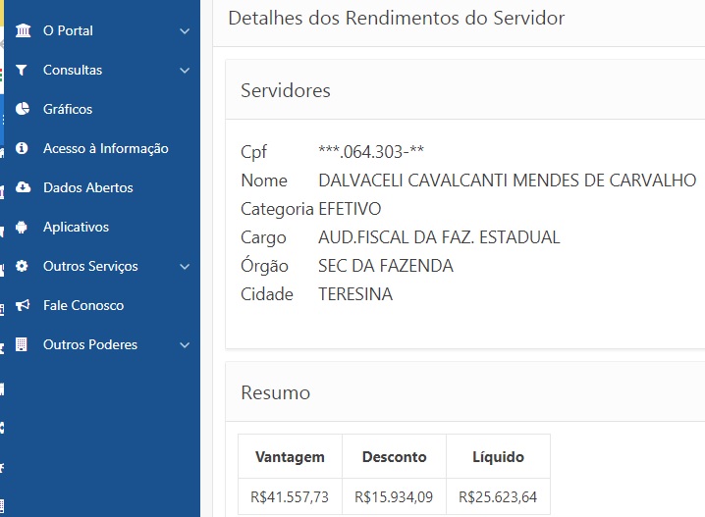Click the pie chart icon beside Gráficos
This screenshot has width=705, height=517.
pyautogui.click(x=23, y=109)
